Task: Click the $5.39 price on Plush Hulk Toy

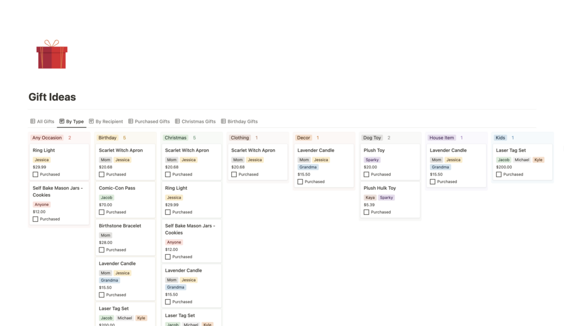Action: tap(369, 205)
